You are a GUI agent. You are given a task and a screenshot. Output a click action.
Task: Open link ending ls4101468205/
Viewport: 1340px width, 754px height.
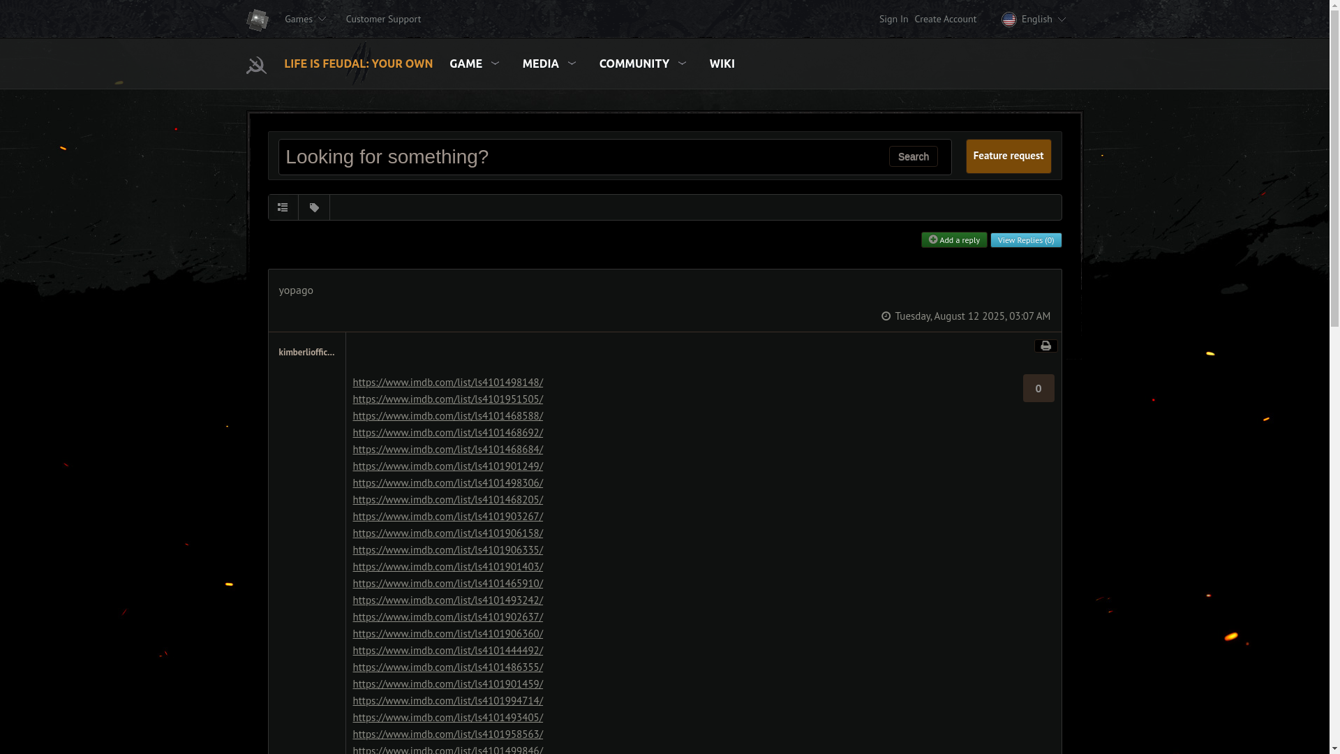coord(447,500)
